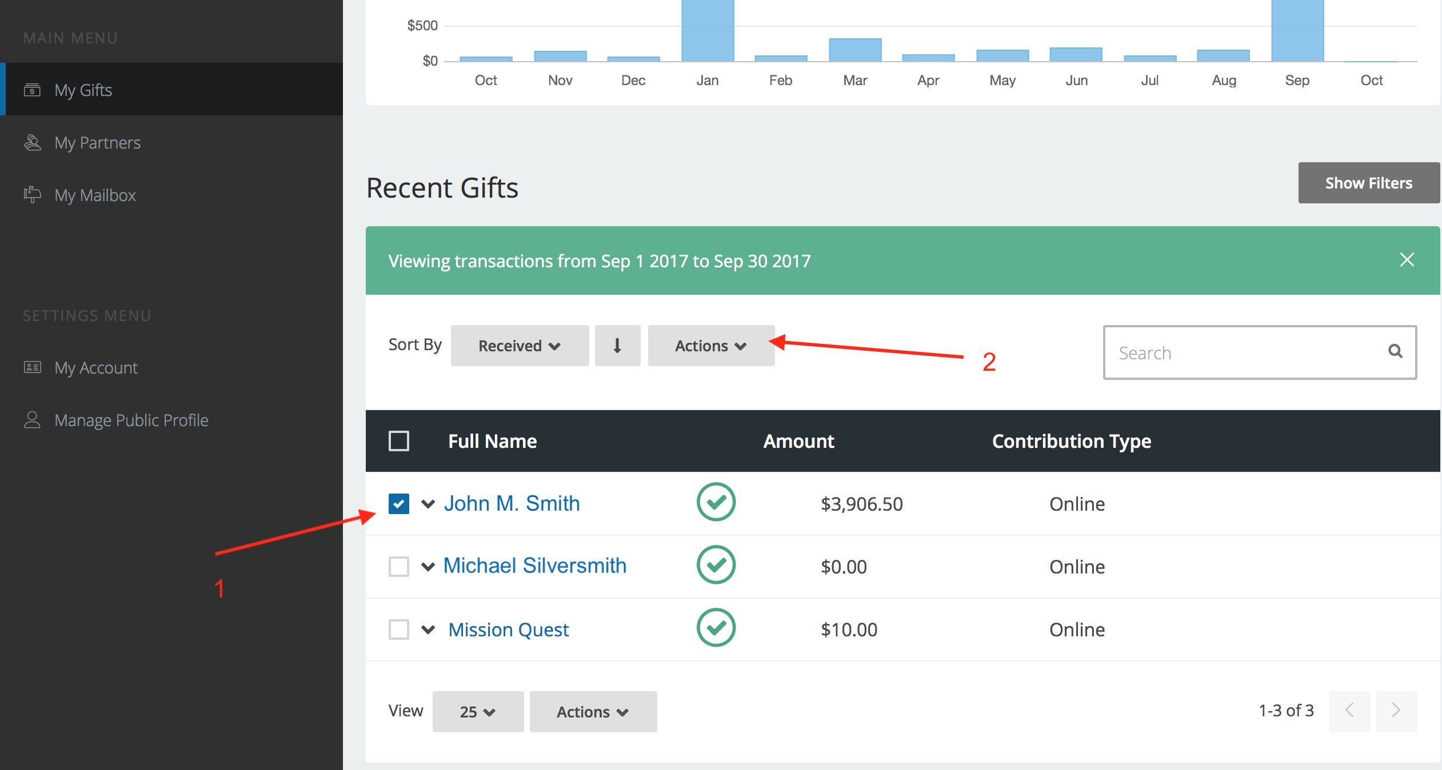
Task: Dismiss the green transactions date banner
Action: coord(1407,260)
